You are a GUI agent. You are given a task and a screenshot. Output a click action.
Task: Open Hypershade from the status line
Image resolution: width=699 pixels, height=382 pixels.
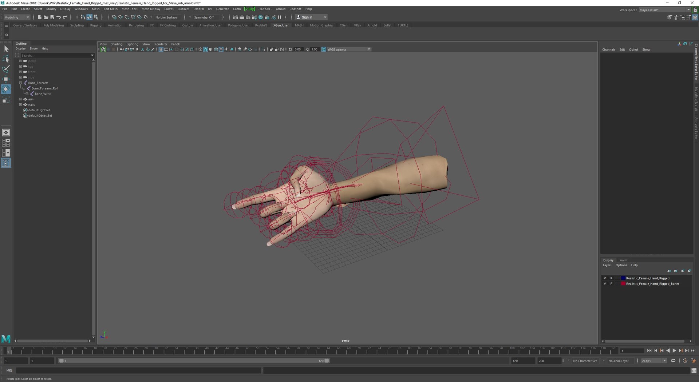pos(261,17)
